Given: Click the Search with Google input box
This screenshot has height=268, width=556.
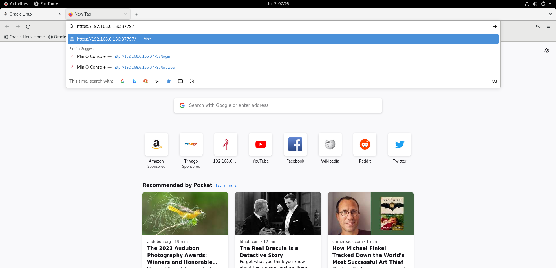Looking at the screenshot, I should pos(278,105).
